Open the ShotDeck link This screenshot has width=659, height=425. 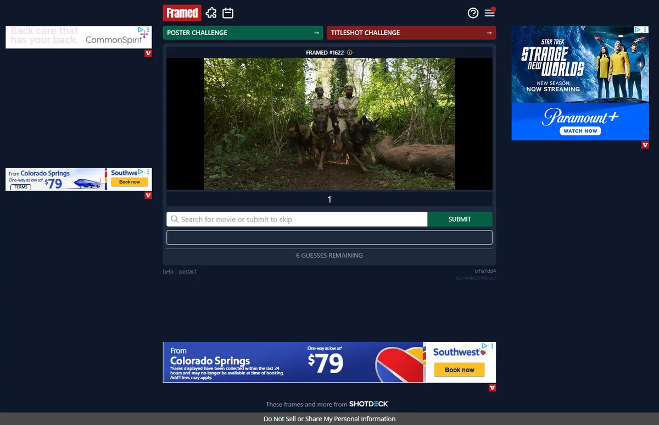(x=369, y=404)
